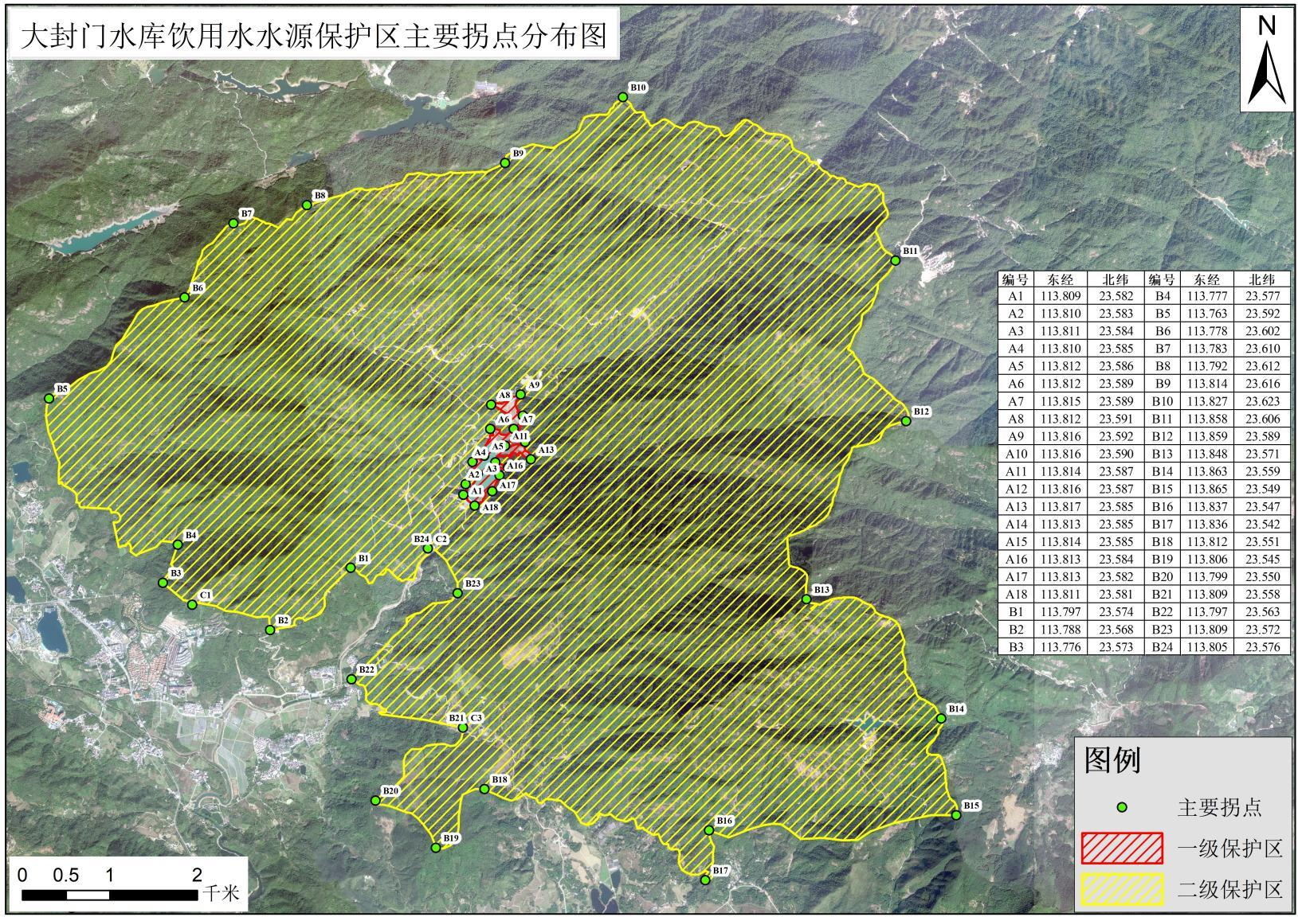1298x917 pixels.
Task: Select the B12 green point marker
Action: (x=906, y=421)
